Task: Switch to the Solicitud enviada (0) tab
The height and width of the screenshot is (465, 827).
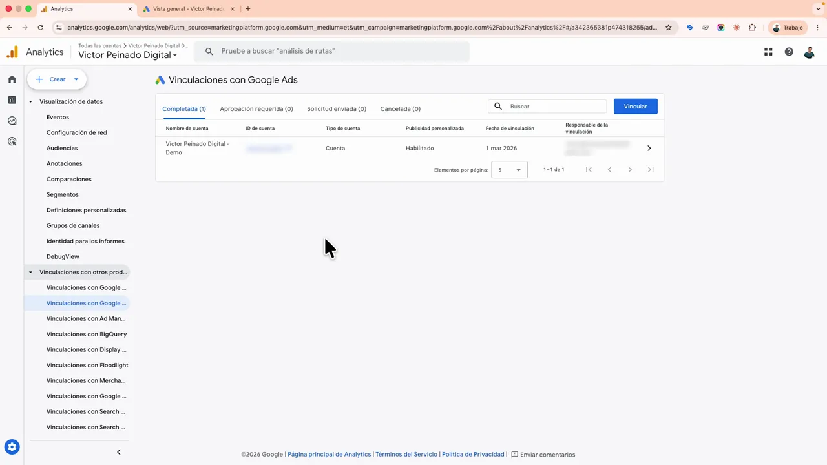Action: 337,109
